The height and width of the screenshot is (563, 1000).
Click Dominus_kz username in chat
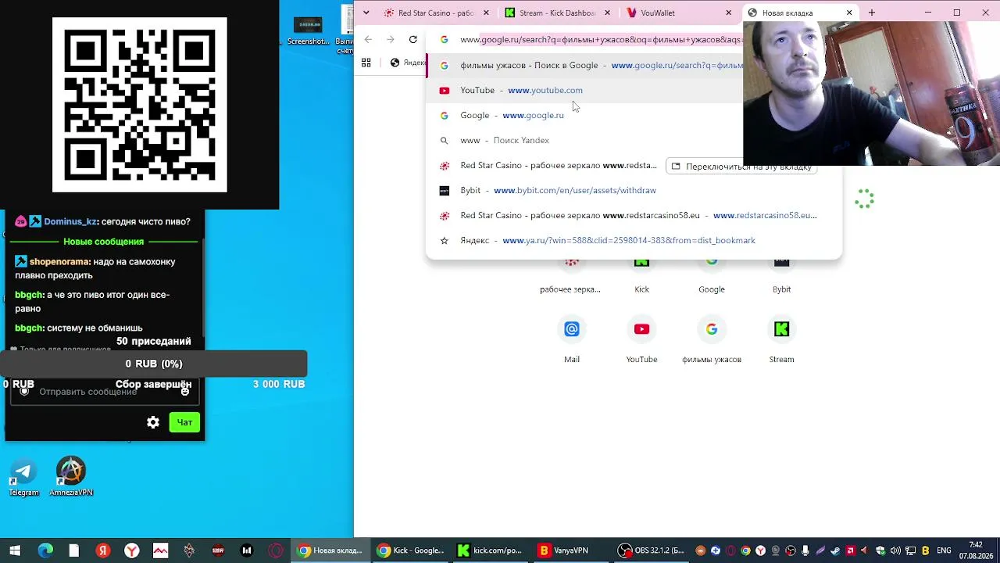pyautogui.click(x=70, y=222)
